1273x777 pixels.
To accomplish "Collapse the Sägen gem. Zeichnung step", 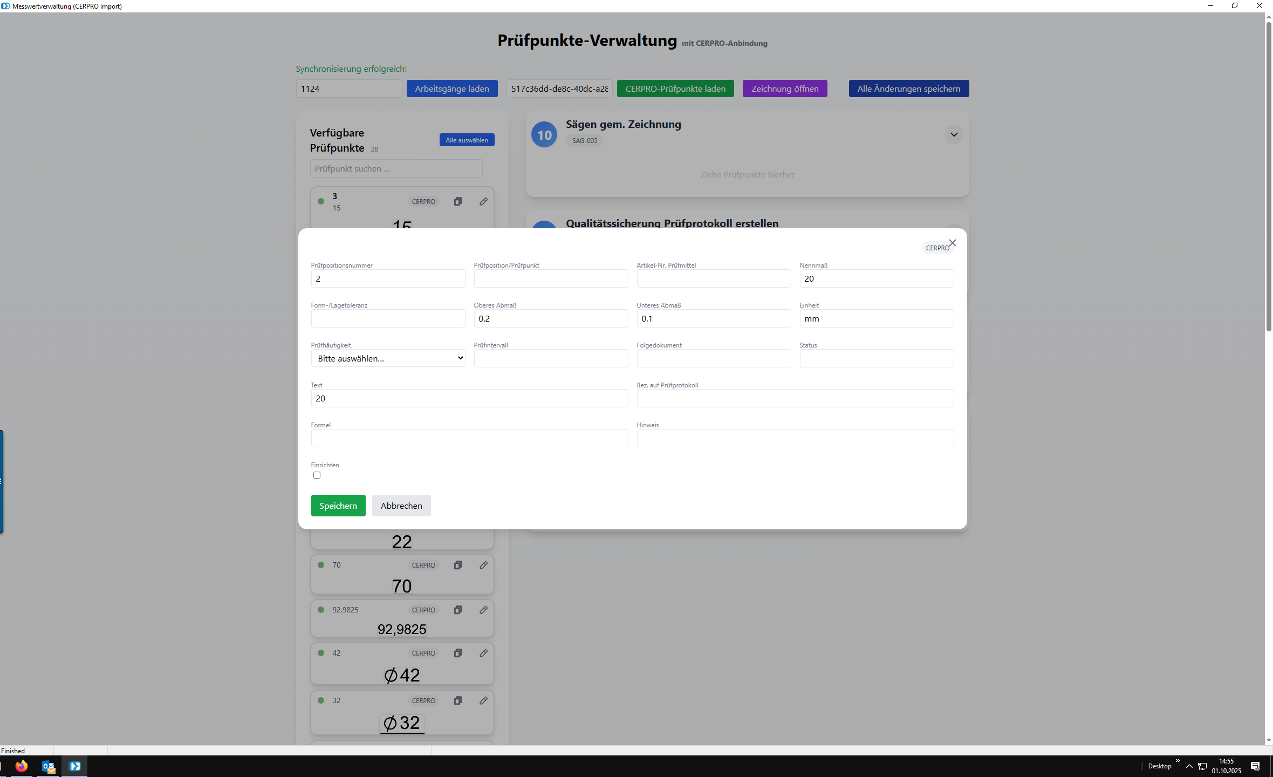I will [x=954, y=134].
